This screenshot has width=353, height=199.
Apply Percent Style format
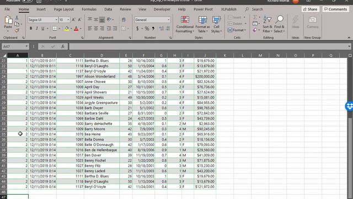tap(147, 29)
